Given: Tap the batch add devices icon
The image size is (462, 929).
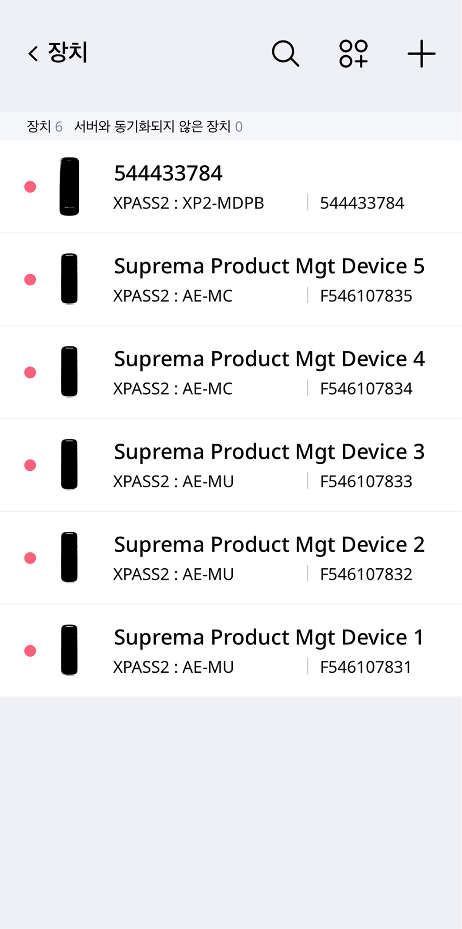Looking at the screenshot, I should coord(353,54).
